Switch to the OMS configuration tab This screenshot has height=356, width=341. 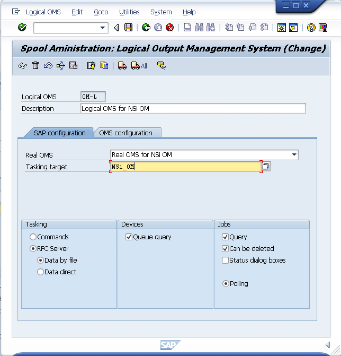point(125,133)
